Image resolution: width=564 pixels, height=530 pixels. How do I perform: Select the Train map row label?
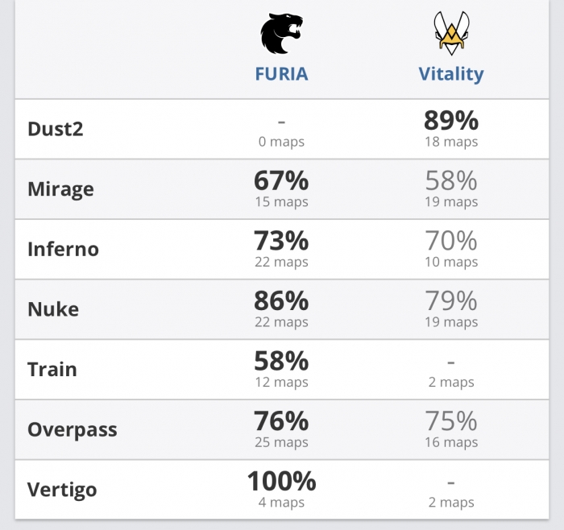tap(52, 369)
